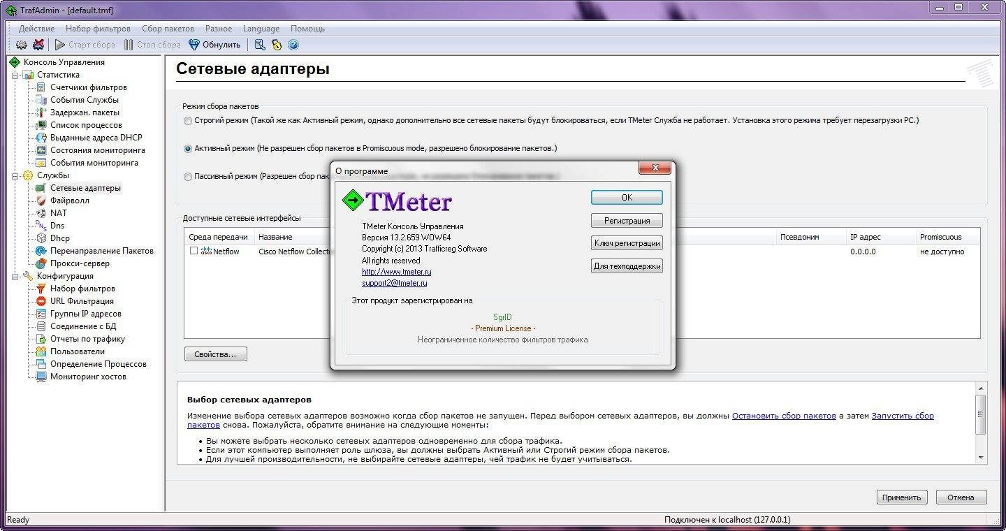The height and width of the screenshot is (531, 1006).
Task: Open the Сбор пакетов menu
Action: pos(168,29)
